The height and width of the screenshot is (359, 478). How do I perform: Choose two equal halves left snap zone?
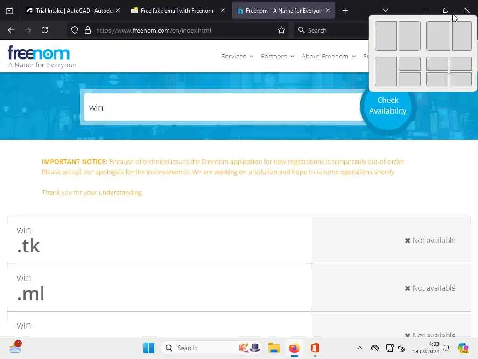pyautogui.click(x=386, y=36)
